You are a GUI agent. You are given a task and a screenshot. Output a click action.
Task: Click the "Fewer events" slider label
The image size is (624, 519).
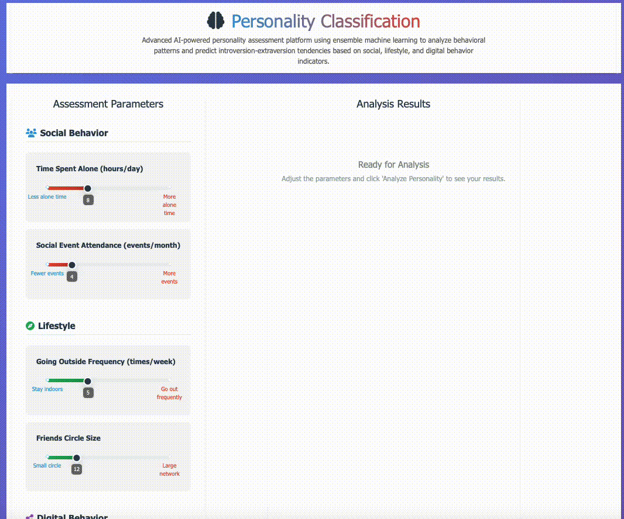[x=47, y=274]
